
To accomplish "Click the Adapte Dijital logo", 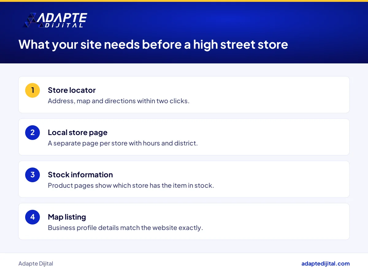I will click(x=55, y=21).
